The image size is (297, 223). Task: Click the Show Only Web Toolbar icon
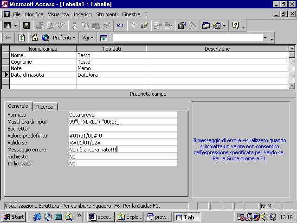pyautogui.click(x=103, y=38)
